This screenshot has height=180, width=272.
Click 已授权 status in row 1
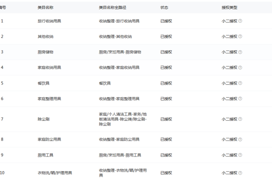(166, 21)
